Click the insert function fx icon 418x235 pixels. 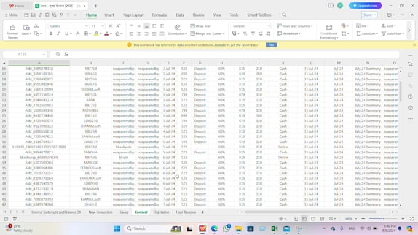coord(66,54)
